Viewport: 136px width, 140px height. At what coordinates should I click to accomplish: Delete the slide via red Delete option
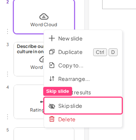(x=83, y=119)
